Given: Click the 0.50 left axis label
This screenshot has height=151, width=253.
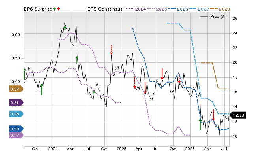Looking at the screenshot, I should tap(16, 58).
